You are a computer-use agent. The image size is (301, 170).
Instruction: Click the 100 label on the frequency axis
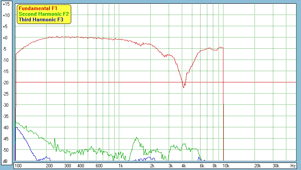coord(18,166)
